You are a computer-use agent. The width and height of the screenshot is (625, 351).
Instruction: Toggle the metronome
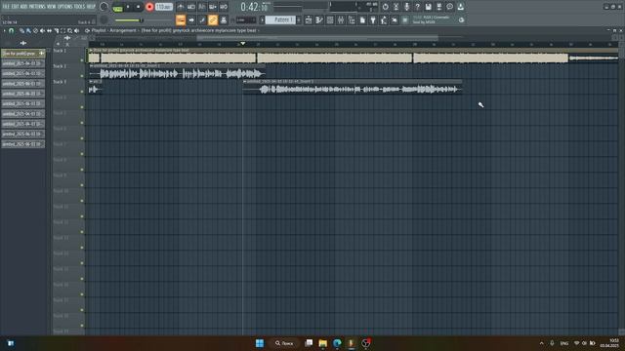[x=181, y=7]
